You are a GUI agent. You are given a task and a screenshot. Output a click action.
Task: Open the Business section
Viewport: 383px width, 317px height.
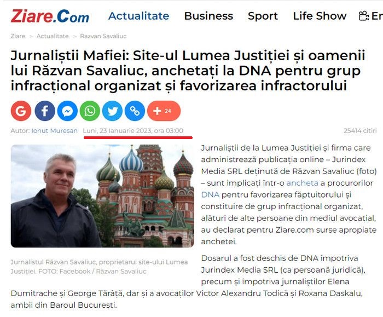point(208,16)
